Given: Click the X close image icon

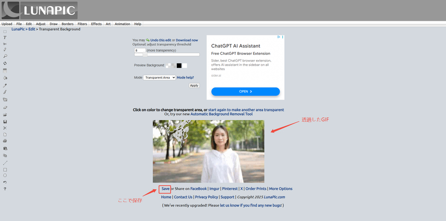Looking at the screenshot, I should tap(5, 128).
